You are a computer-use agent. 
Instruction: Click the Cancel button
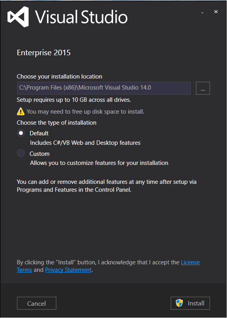coord(37,303)
